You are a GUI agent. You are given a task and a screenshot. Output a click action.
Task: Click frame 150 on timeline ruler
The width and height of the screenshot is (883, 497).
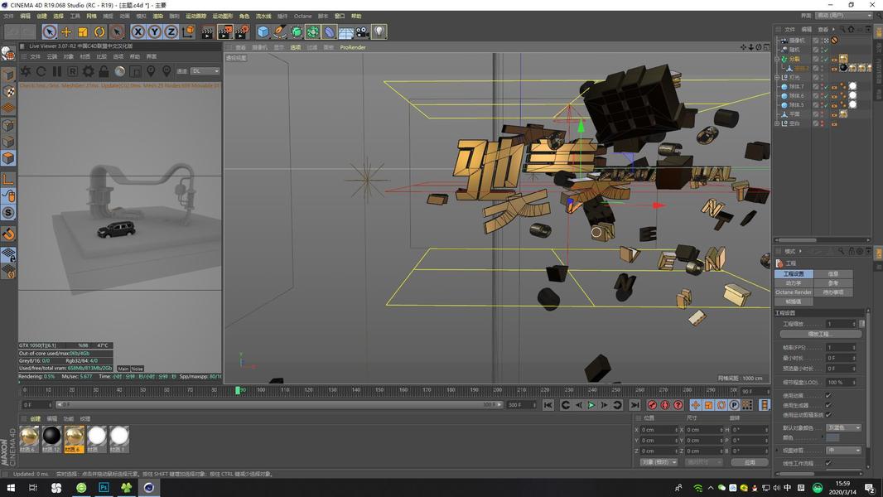(x=379, y=389)
